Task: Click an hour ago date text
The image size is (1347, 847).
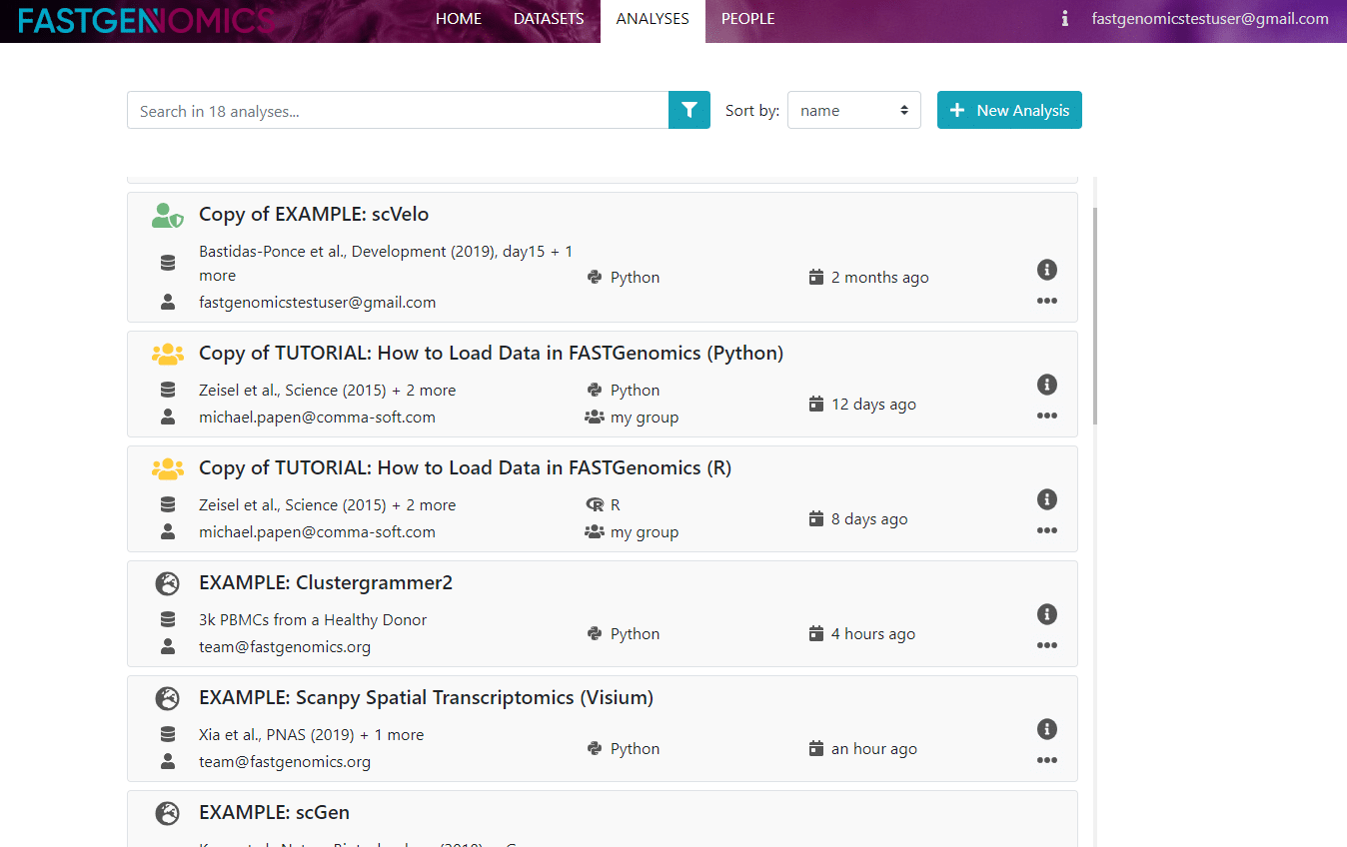Action: pyautogui.click(x=874, y=749)
